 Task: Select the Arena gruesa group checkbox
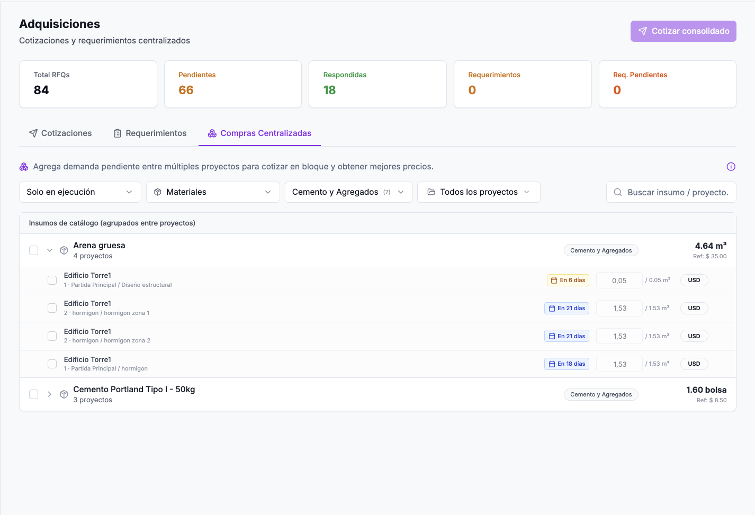coord(33,250)
